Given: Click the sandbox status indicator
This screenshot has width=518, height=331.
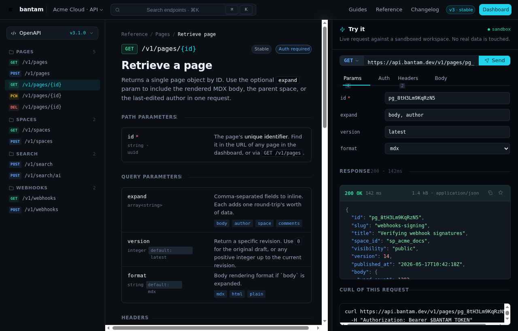Looking at the screenshot, I should click(x=499, y=29).
